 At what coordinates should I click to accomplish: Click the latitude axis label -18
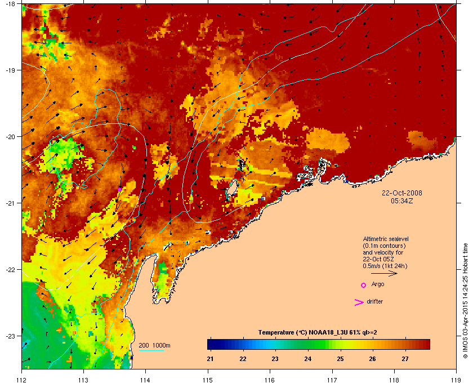point(11,4)
